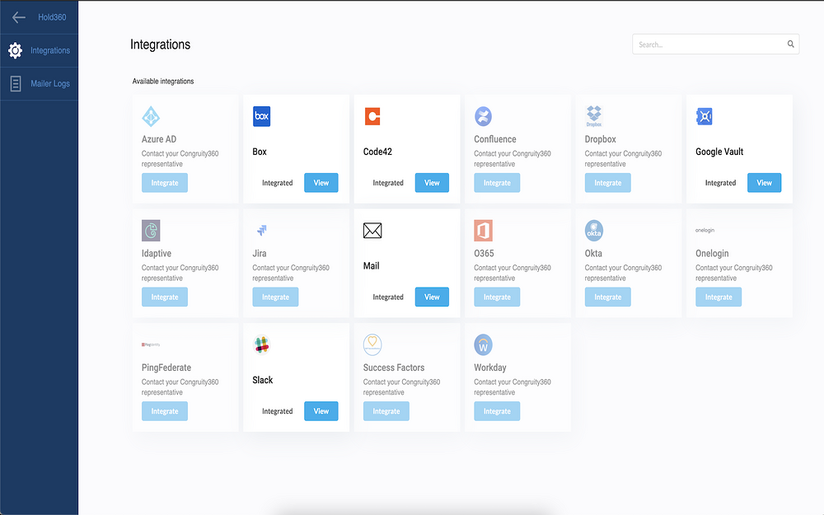This screenshot has height=515, width=824.
Task: Open the Integrations sidebar menu item
Action: pos(39,50)
